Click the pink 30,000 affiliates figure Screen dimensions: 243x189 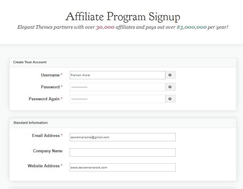coord(105,27)
